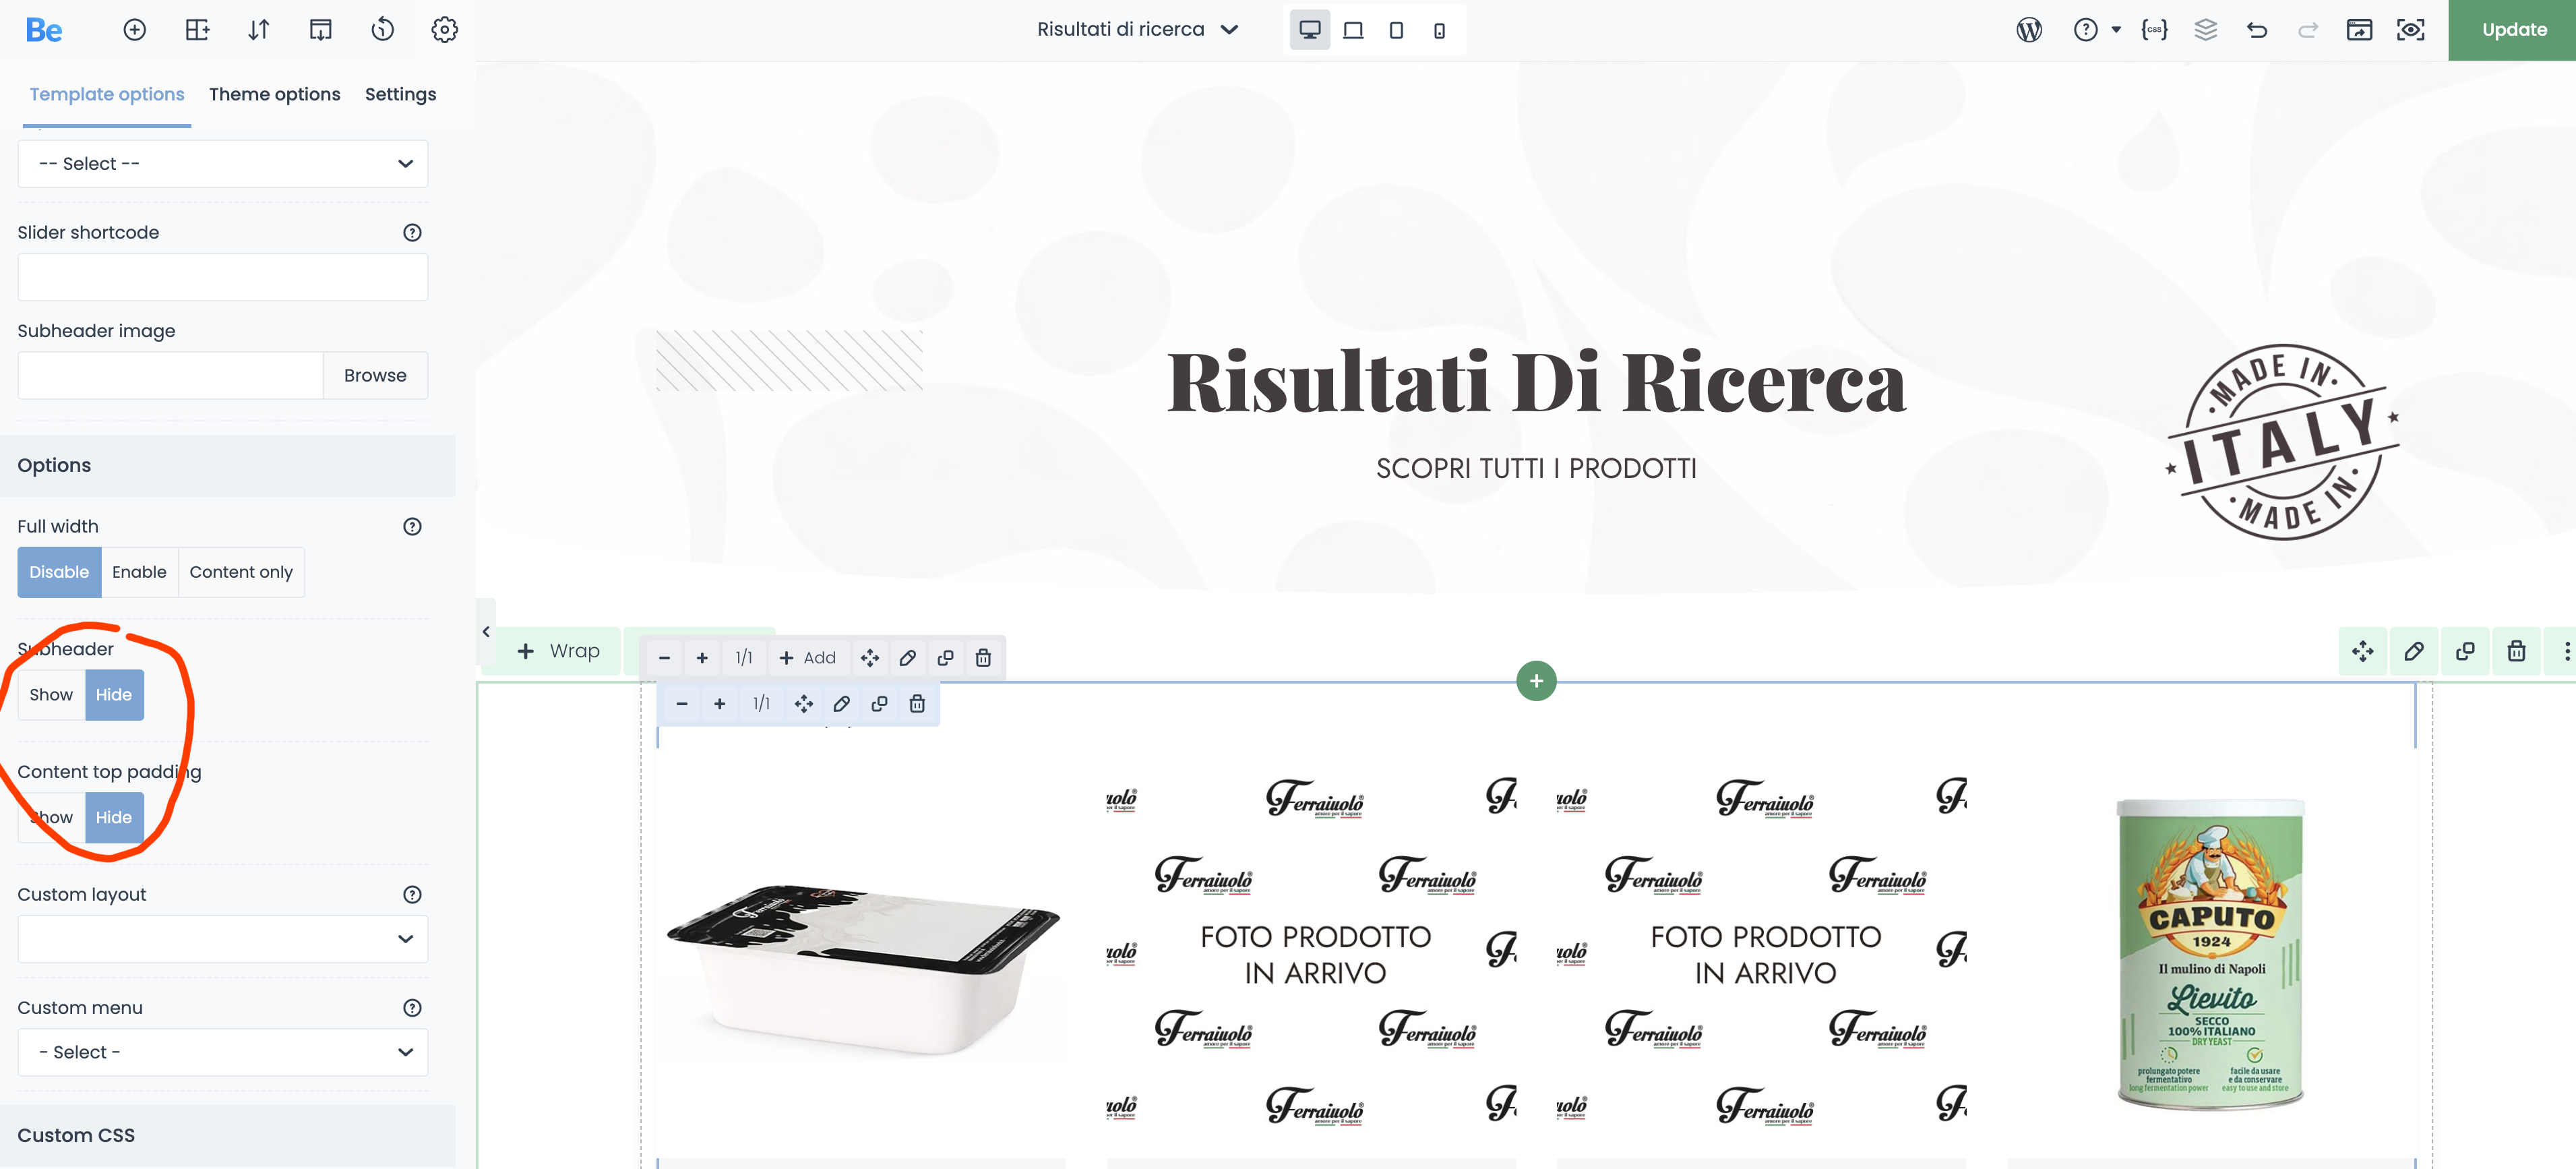Click the Be logo icon
The width and height of the screenshot is (2576, 1169).
[x=44, y=30]
